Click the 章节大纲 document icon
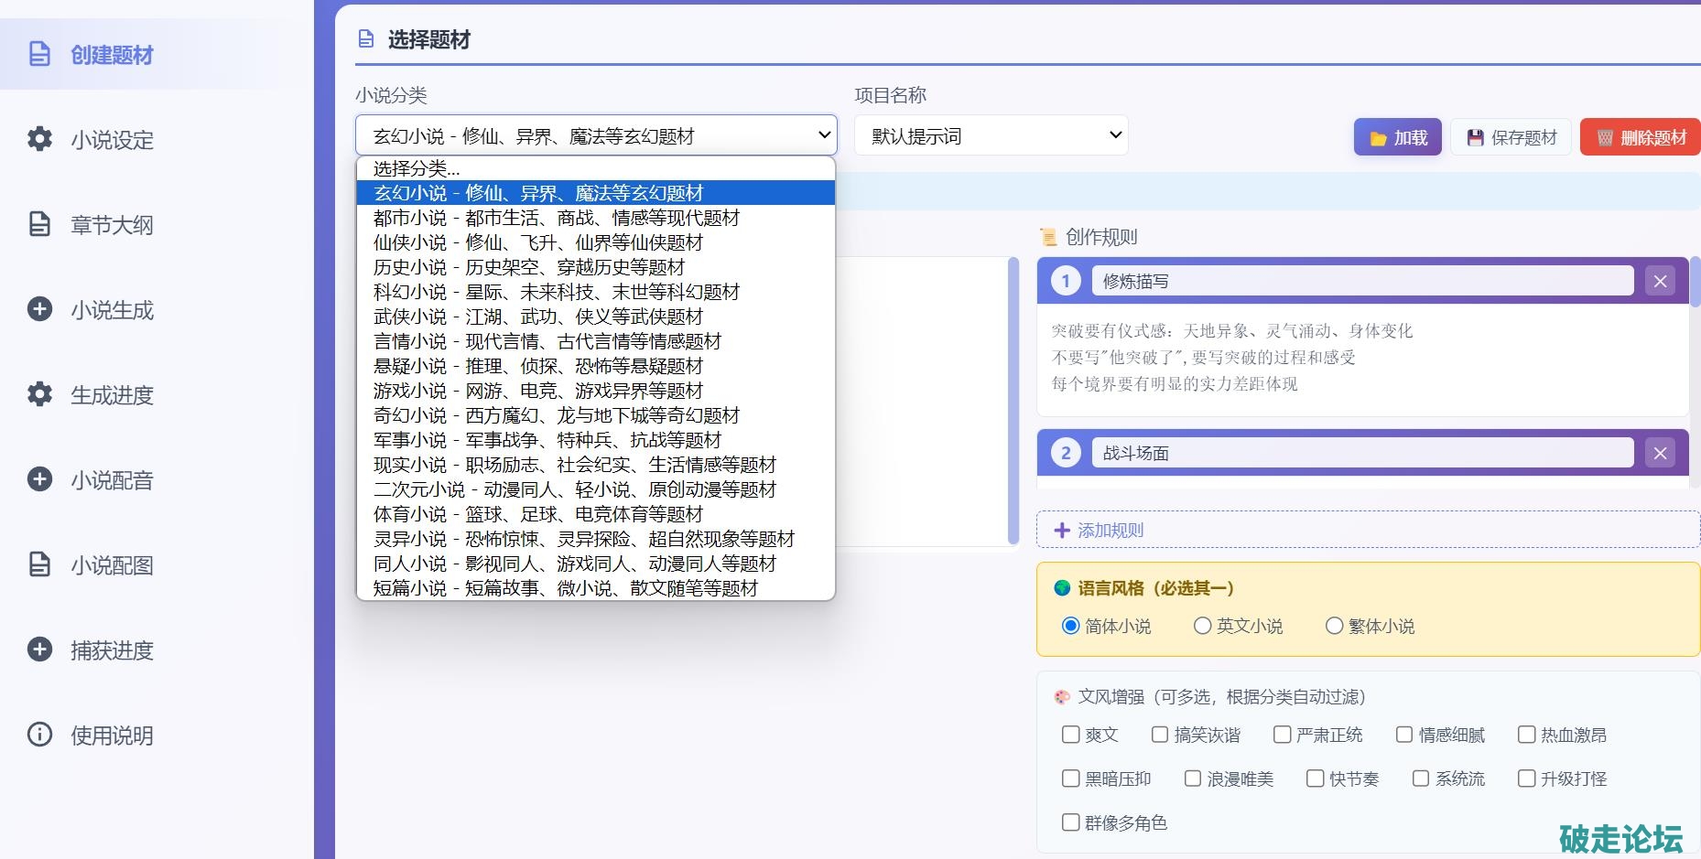This screenshot has width=1701, height=859. click(x=39, y=224)
